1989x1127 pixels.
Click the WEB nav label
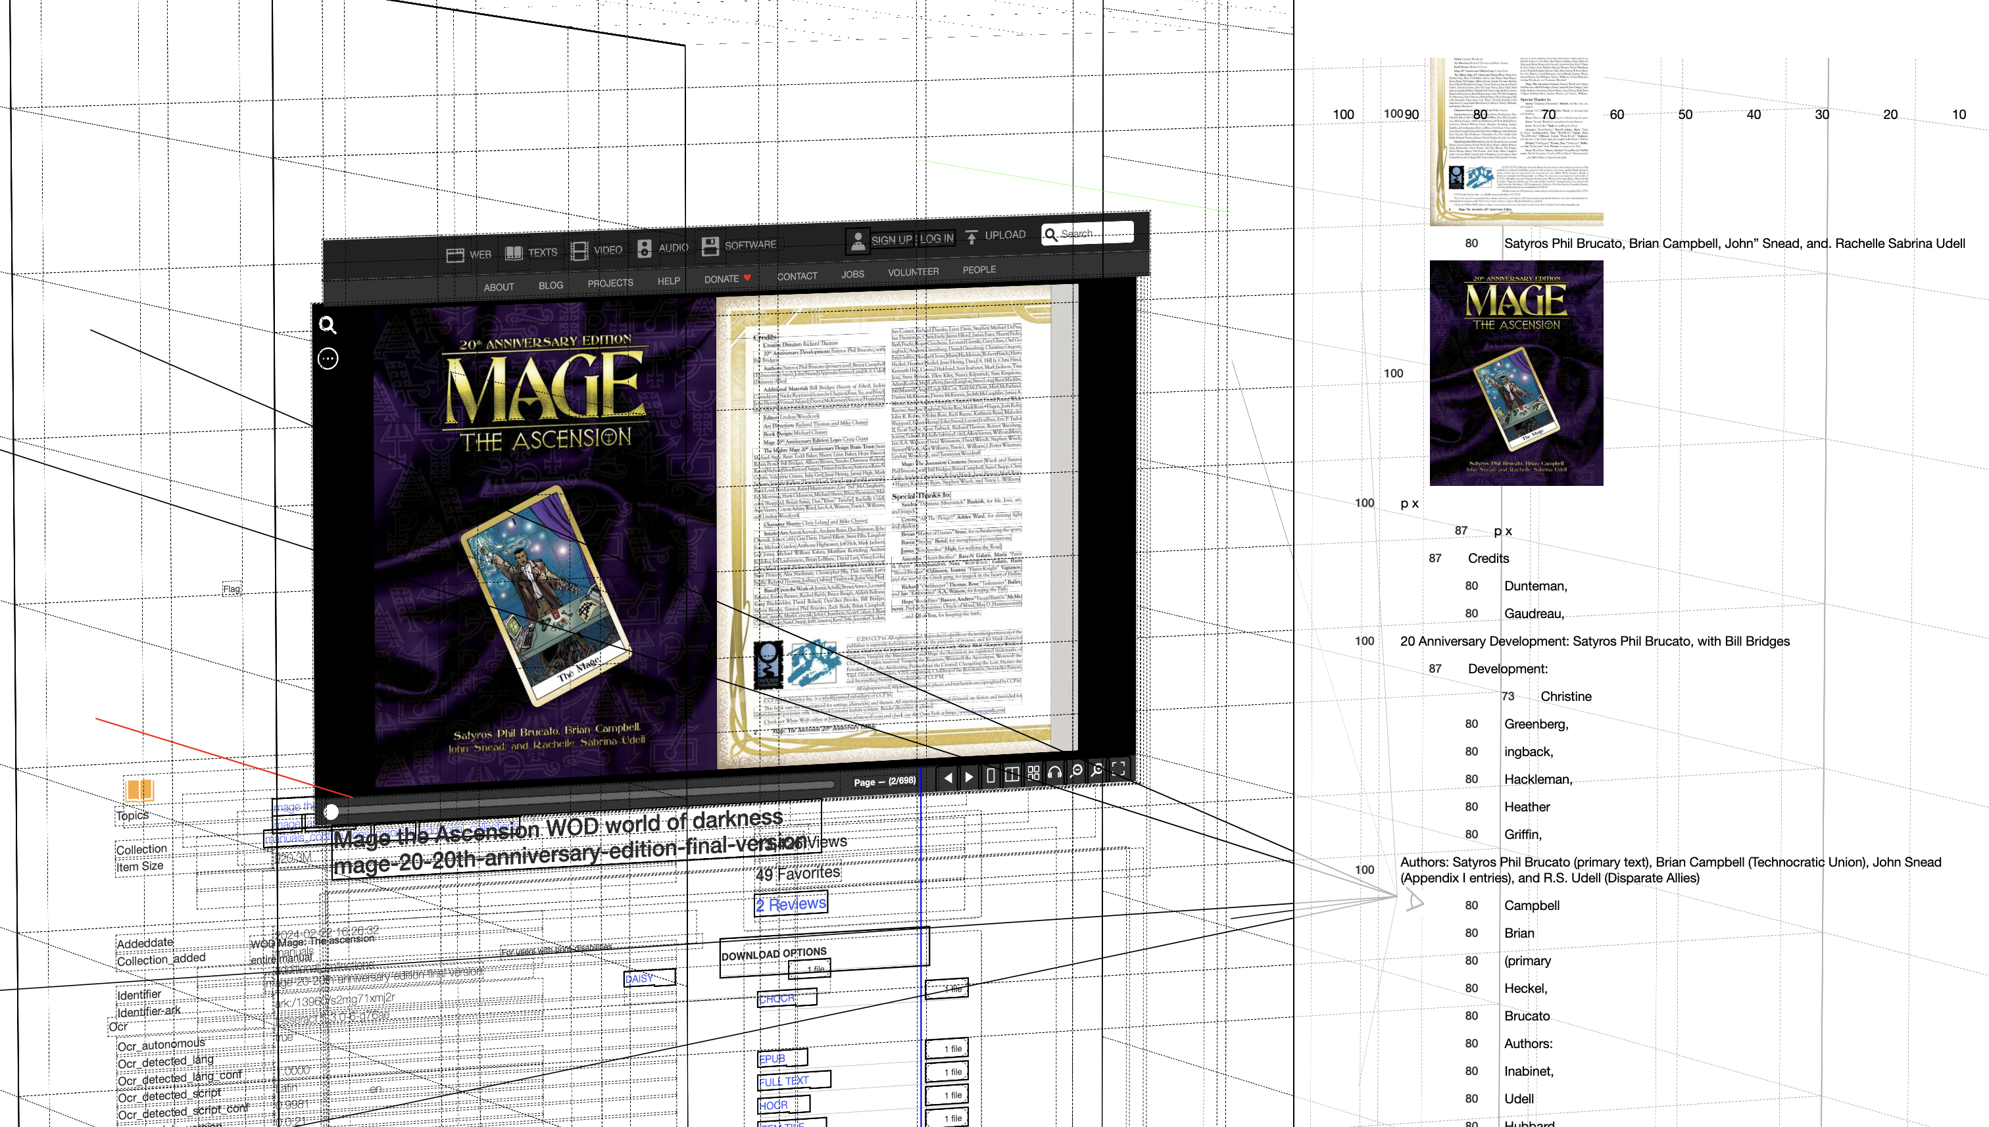tap(480, 254)
